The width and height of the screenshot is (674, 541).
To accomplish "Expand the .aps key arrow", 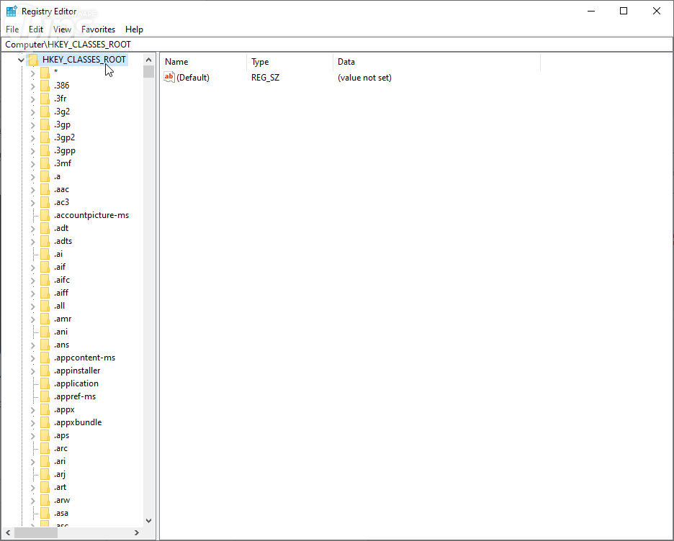I will point(32,436).
